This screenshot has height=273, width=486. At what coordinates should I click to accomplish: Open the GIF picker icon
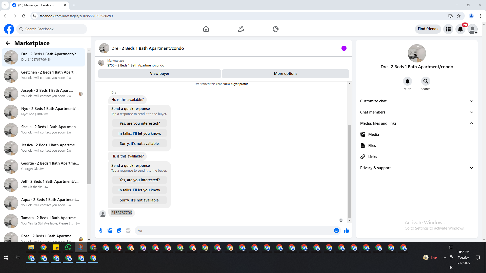pos(128,231)
